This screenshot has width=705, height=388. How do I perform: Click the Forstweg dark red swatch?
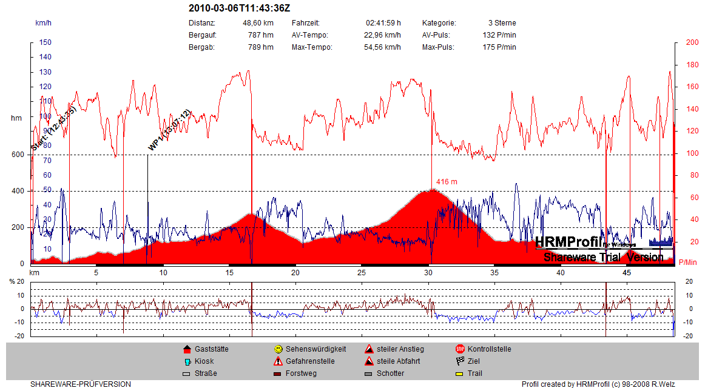click(x=278, y=373)
